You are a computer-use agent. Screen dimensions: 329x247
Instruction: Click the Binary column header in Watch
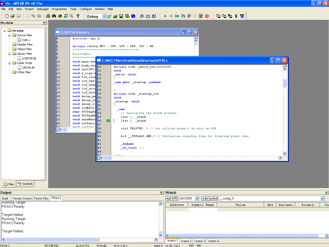click(x=308, y=205)
